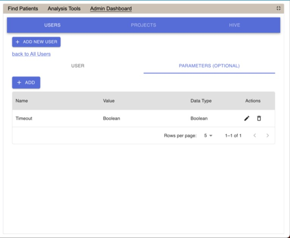Delete the Timeout parameter with trash icon
Screen dimensions: 290x238
(x=259, y=118)
